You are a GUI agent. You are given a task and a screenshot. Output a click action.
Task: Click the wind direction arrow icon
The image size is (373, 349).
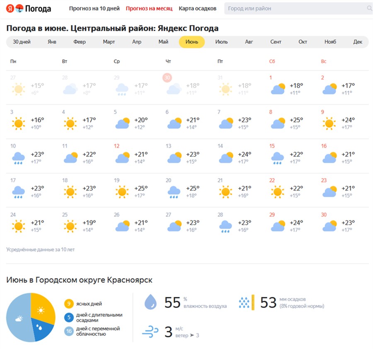pyautogui.click(x=192, y=335)
